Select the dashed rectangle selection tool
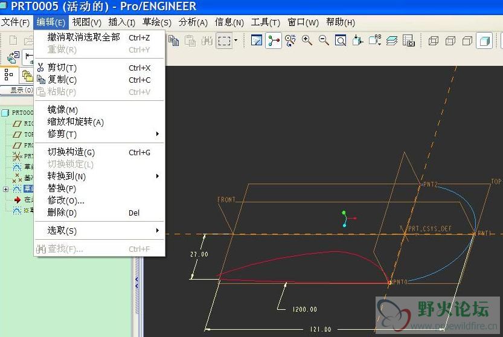This screenshot has height=337, width=503. [224, 40]
